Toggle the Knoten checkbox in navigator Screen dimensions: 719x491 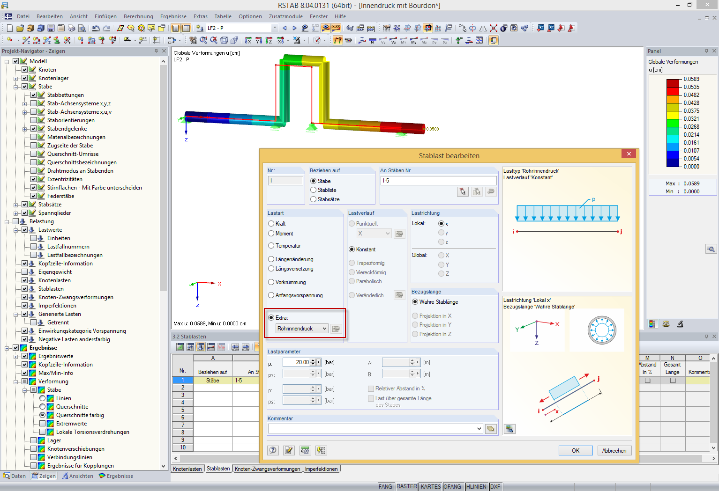[x=25, y=70]
